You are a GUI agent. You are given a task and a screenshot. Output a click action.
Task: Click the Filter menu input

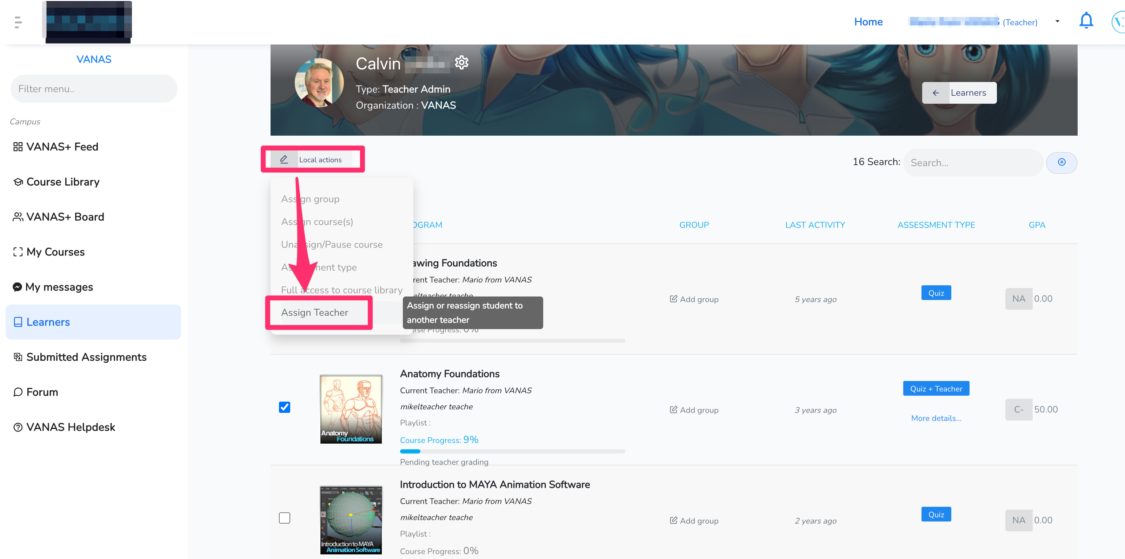(93, 89)
